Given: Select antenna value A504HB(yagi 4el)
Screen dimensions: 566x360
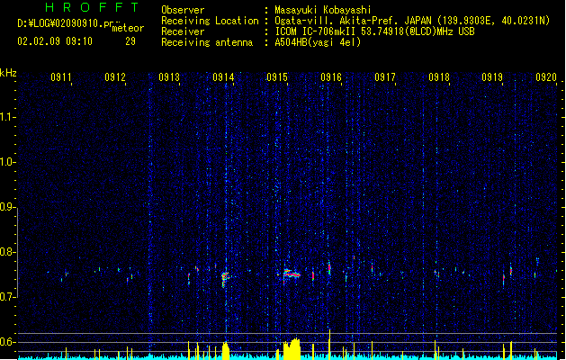Looking at the screenshot, I should pyautogui.click(x=318, y=42).
